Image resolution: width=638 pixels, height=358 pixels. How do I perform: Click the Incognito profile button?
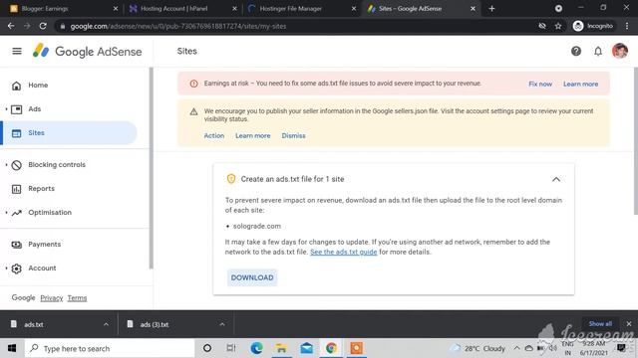pos(593,26)
